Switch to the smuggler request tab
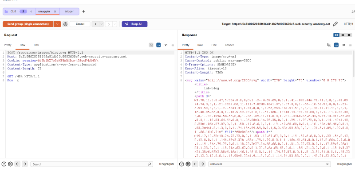 tap(44, 12)
